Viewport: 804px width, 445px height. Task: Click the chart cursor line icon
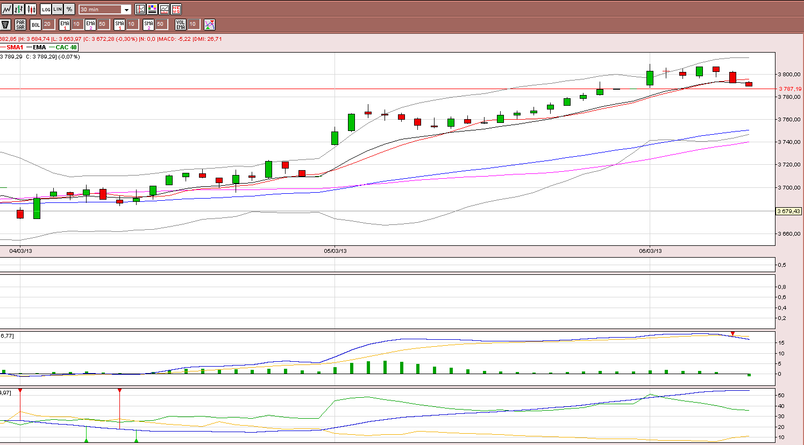pyautogui.click(x=140, y=9)
